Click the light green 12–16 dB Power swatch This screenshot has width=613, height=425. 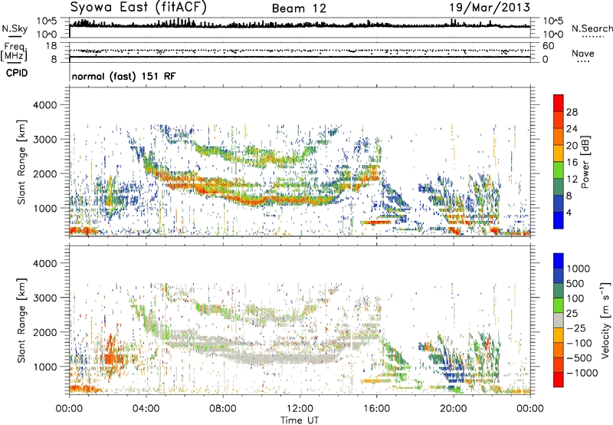coord(559,170)
